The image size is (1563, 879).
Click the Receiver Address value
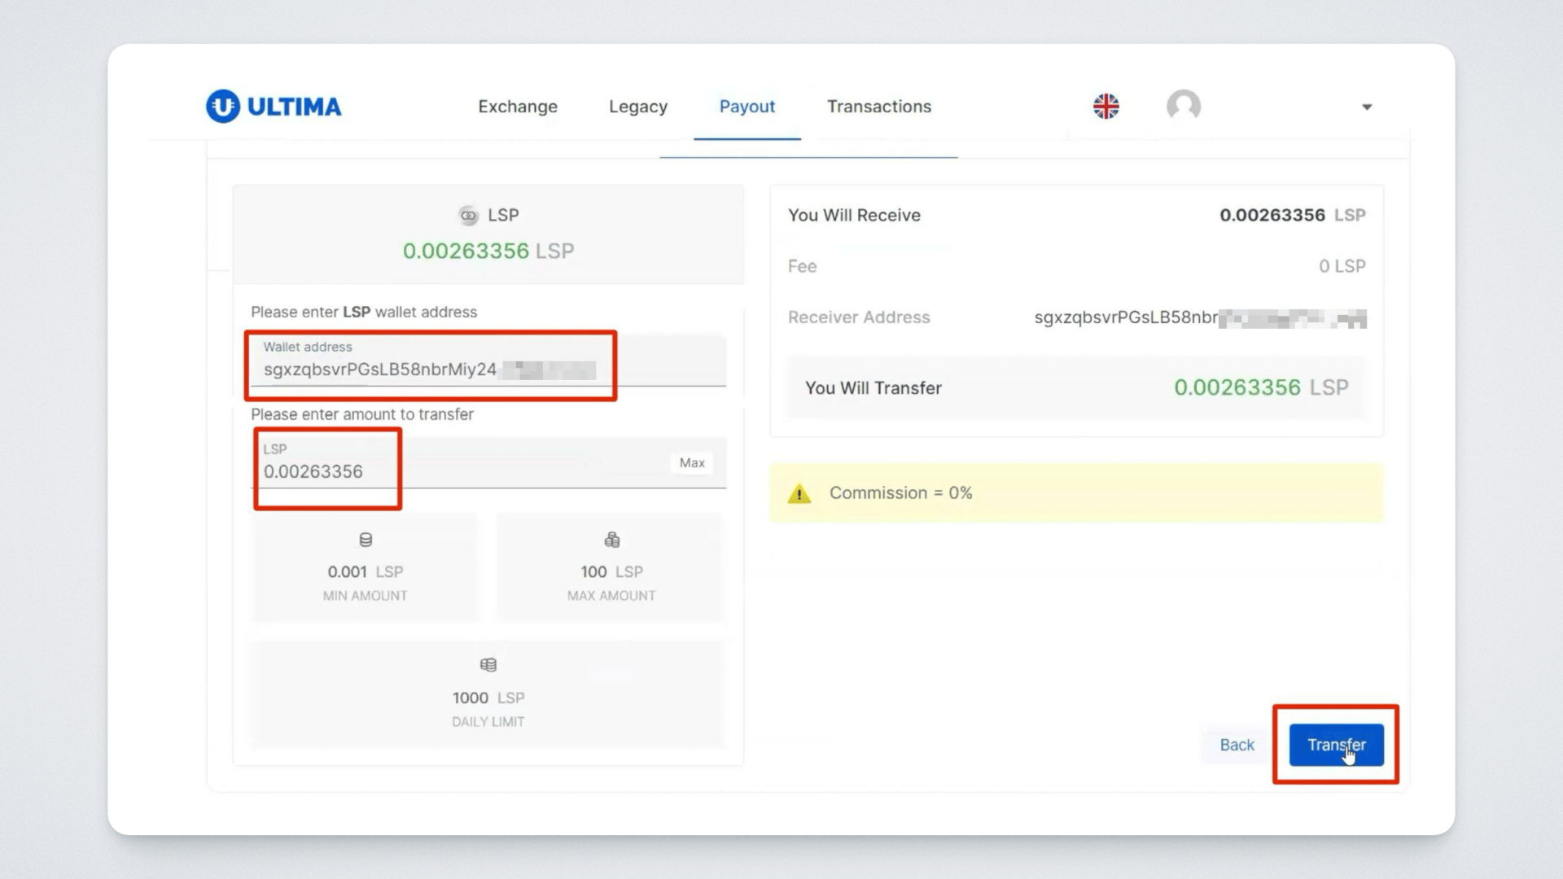tap(1199, 318)
